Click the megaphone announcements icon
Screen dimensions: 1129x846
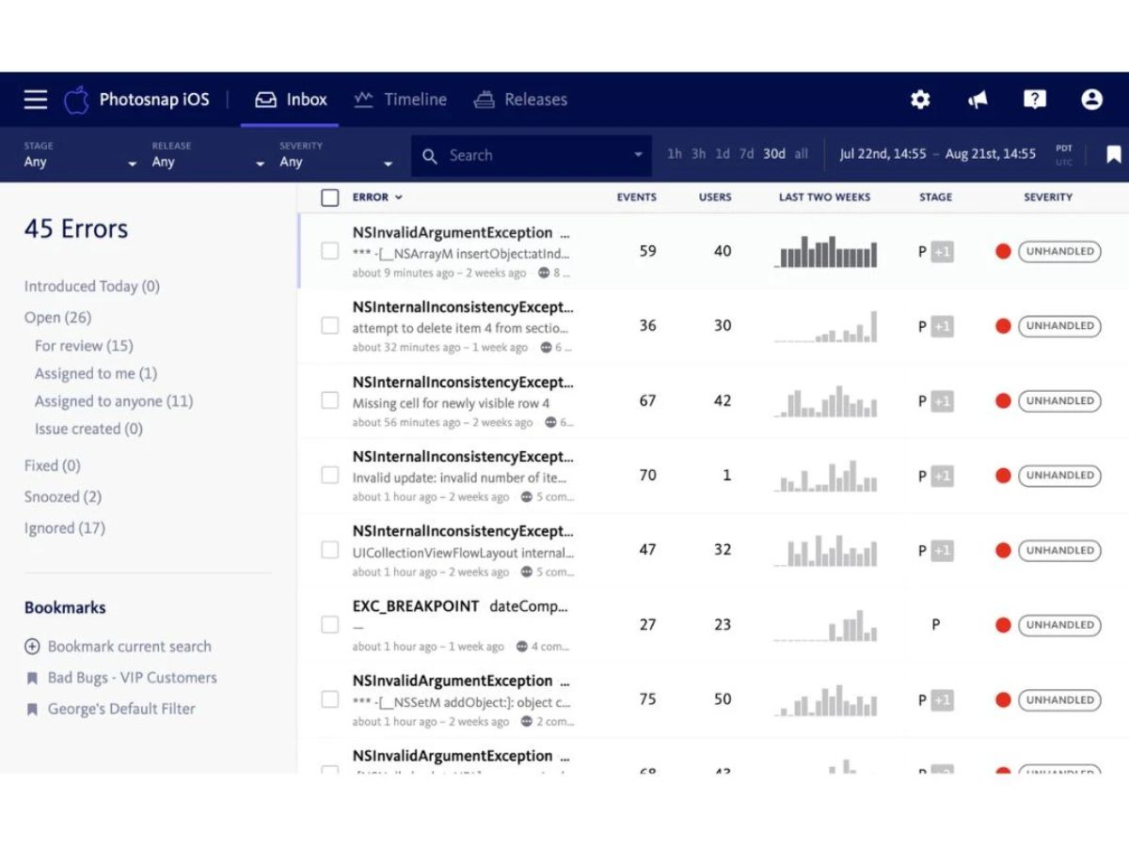point(978,100)
